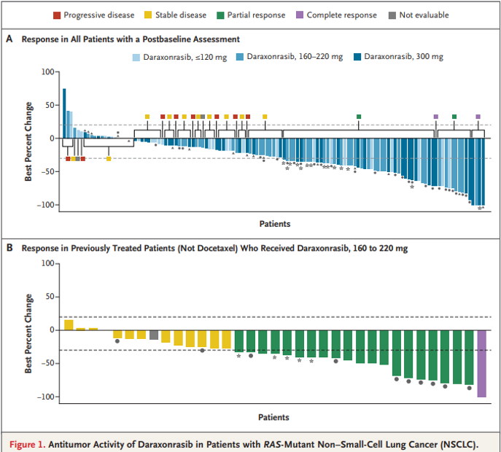Click the yellow Stable disease legend swatch
Image resolution: width=501 pixels, height=452 pixels.
(x=148, y=15)
